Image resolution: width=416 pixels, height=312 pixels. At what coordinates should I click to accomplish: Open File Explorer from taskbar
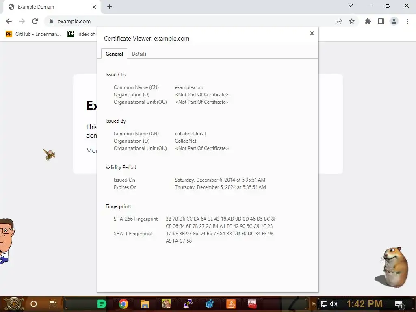coord(145,304)
